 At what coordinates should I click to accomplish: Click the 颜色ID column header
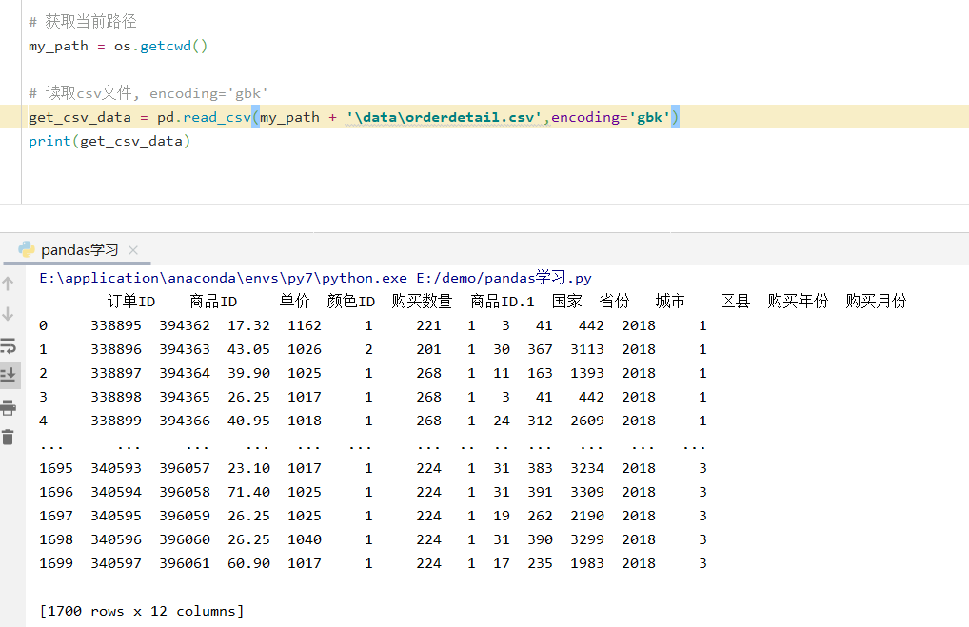pos(351,302)
